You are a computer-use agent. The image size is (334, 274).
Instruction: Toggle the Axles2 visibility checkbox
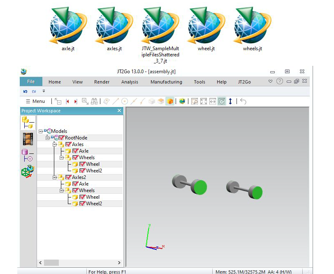pyautogui.click(x=68, y=177)
